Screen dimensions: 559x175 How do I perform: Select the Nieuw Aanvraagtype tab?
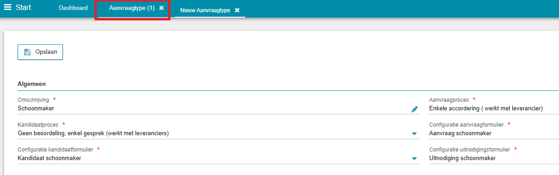click(x=205, y=10)
